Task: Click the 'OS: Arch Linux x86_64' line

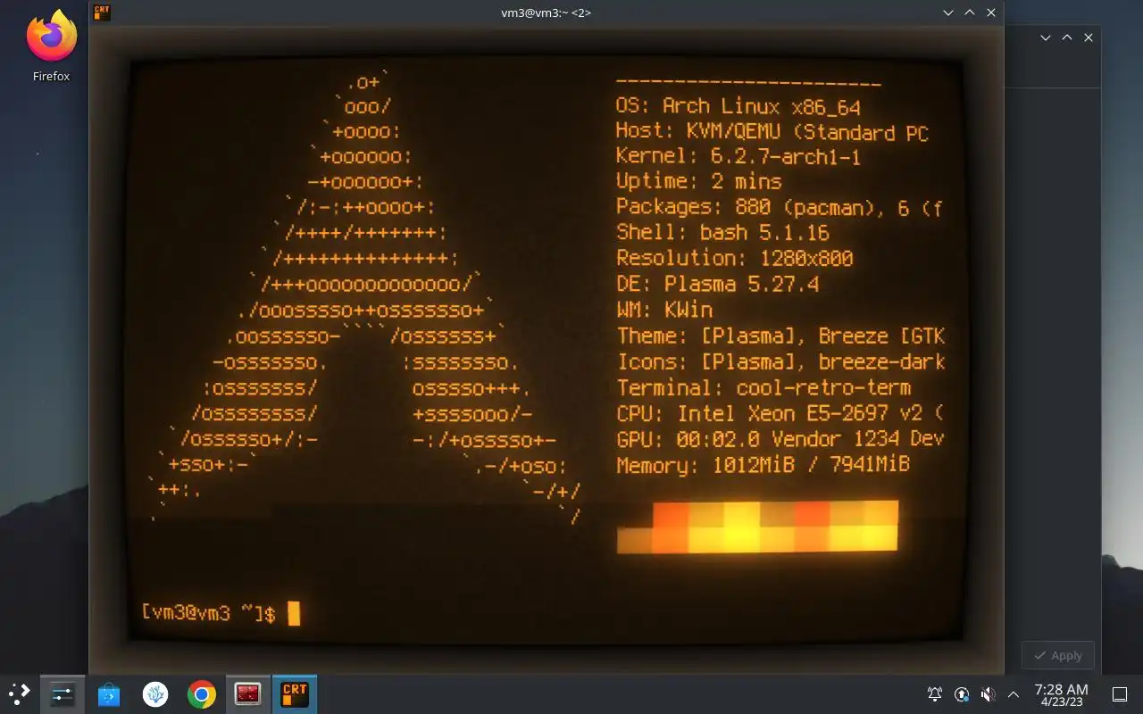Action: (x=738, y=106)
